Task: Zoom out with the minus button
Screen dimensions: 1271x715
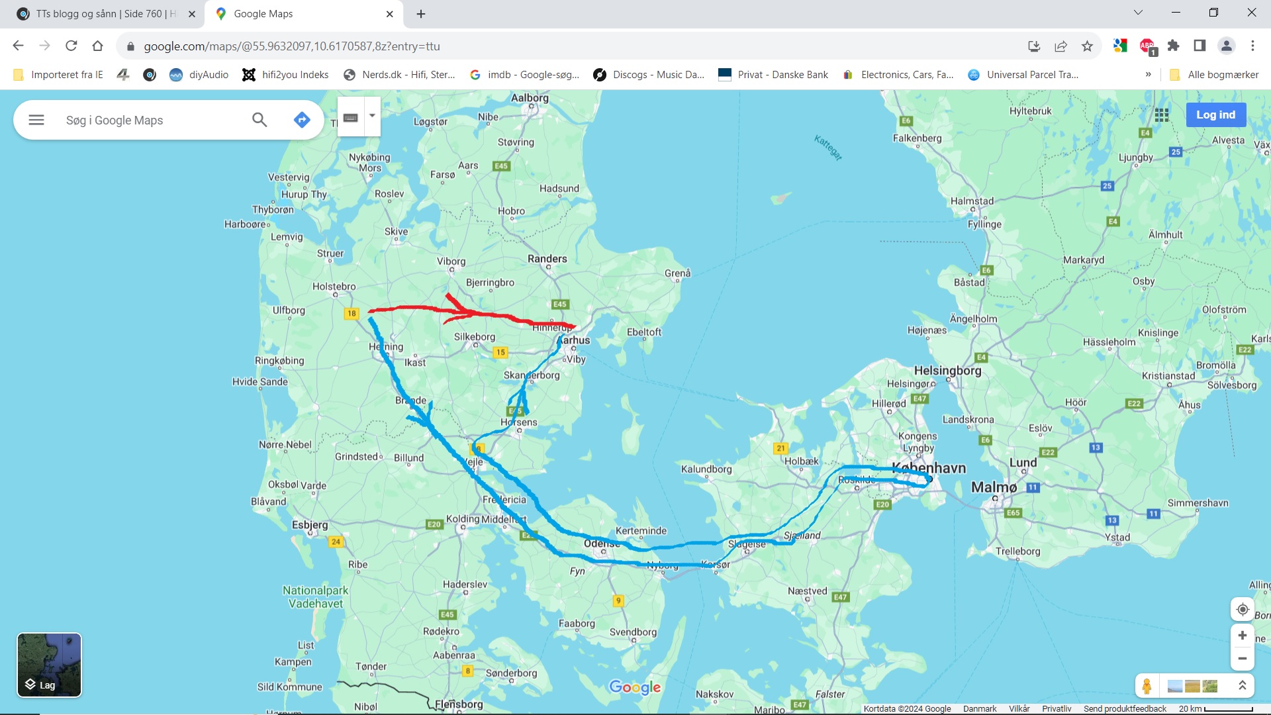Action: (1243, 659)
